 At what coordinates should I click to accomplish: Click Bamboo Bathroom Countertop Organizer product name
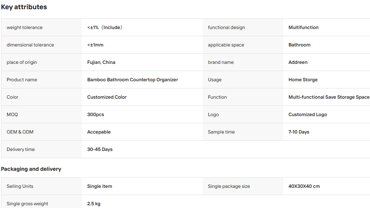coord(132,80)
